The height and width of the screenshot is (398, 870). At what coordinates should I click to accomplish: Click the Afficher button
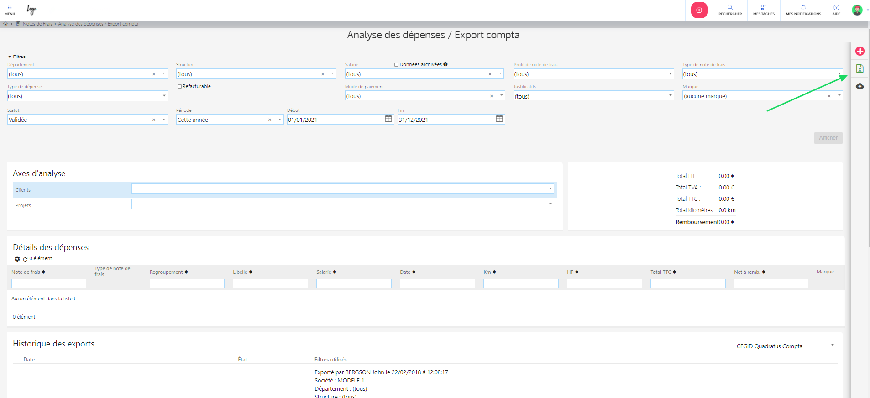[x=828, y=138]
